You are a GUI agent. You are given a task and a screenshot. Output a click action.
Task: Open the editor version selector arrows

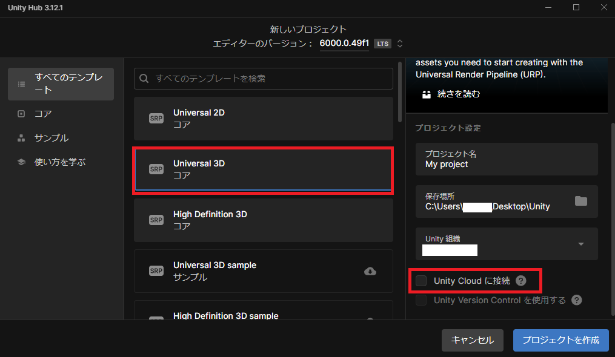[x=400, y=44]
